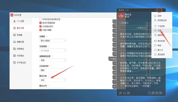Open 关于敬业签 page
Image resolution: width=178 pixels, height=102 pixels.
tap(21, 62)
